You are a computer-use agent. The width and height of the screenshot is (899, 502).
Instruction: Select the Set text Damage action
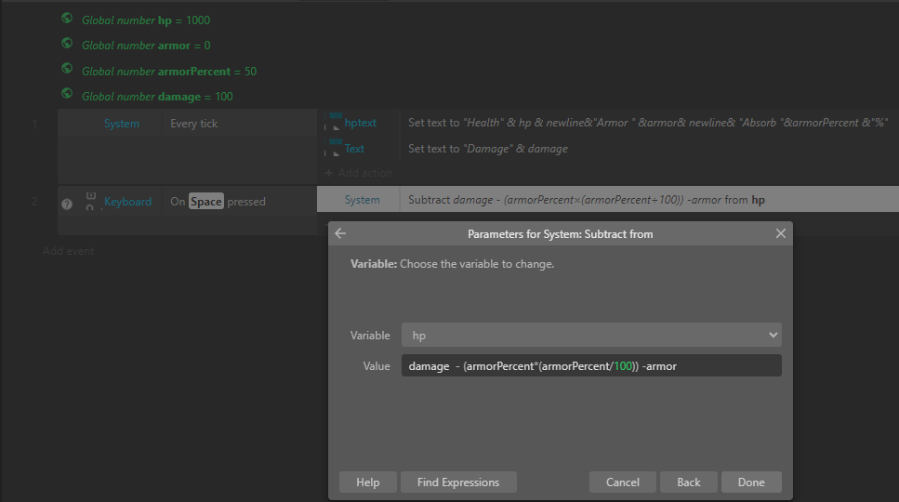488,149
